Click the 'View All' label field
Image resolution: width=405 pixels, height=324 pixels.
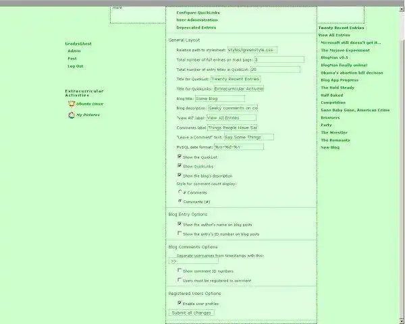tap(232, 118)
